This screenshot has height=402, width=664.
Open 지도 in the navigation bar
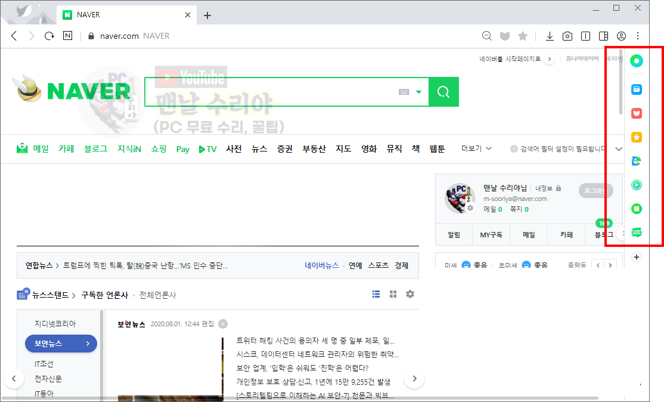343,149
